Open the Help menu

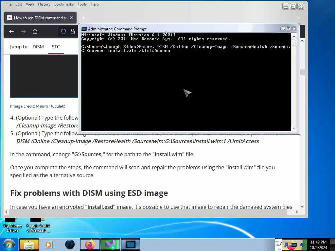pos(95,4)
